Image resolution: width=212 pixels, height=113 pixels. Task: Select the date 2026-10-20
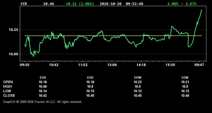111,4
